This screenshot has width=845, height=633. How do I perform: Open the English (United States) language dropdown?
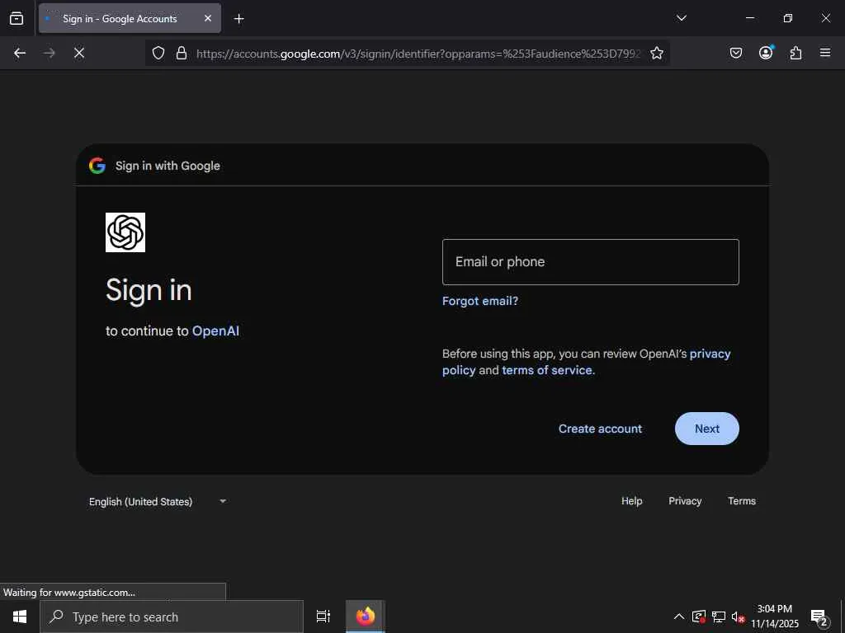tap(158, 502)
